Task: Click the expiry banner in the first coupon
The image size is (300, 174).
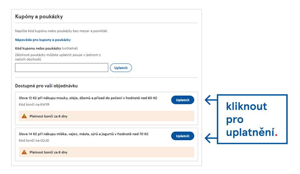Action: (x=107, y=116)
